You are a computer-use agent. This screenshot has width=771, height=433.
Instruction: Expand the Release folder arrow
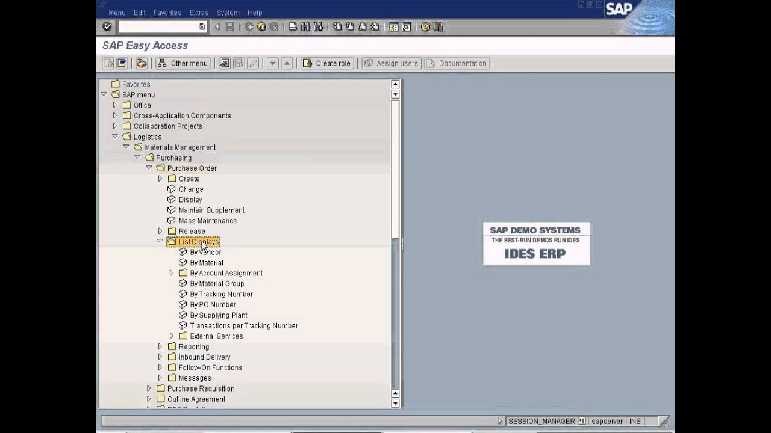[x=160, y=231]
